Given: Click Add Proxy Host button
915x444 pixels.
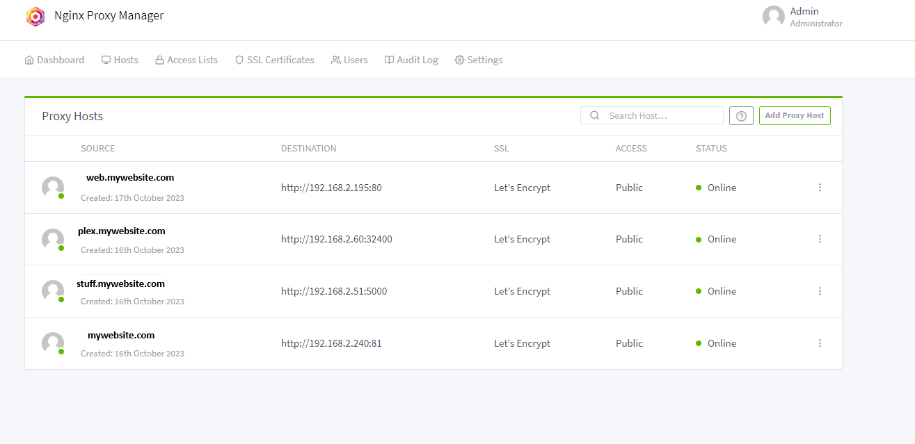Looking at the screenshot, I should [795, 115].
